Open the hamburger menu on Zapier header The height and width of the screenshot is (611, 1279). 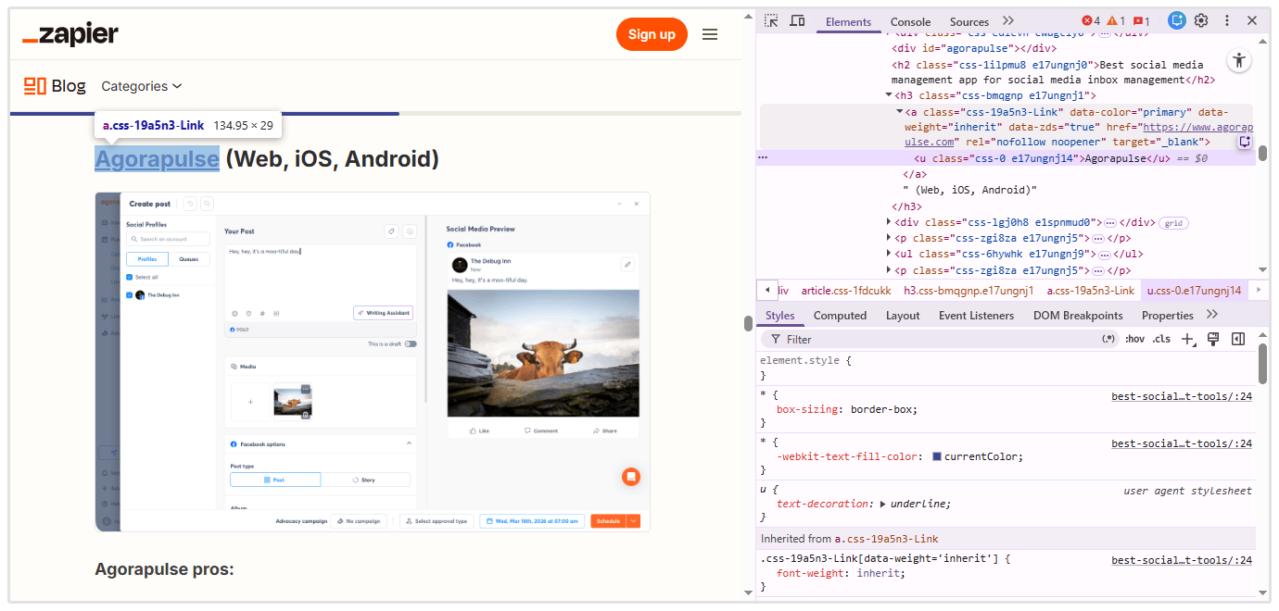(710, 34)
